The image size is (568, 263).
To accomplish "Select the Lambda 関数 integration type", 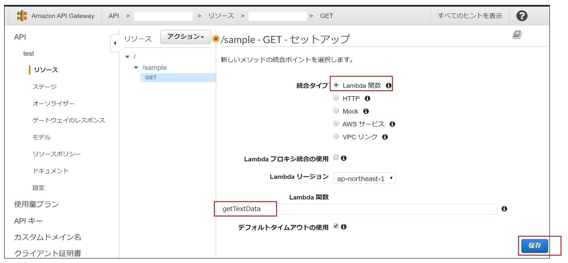I will 336,85.
